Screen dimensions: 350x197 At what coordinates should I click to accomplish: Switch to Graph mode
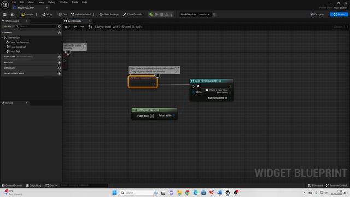(x=339, y=14)
